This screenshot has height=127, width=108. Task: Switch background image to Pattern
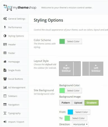(66, 103)
